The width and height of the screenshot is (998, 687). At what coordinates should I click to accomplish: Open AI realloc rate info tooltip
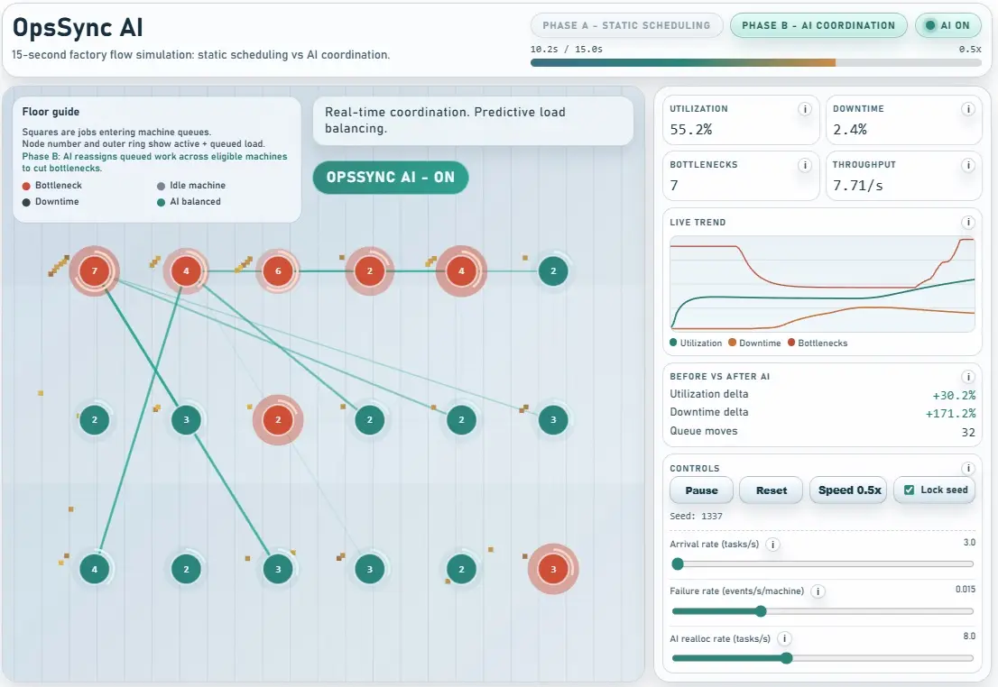pos(783,637)
